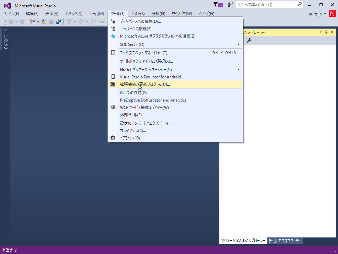The width and height of the screenshot is (338, 254).
Task: Click the new project toolbar icon
Action: click(32, 22)
